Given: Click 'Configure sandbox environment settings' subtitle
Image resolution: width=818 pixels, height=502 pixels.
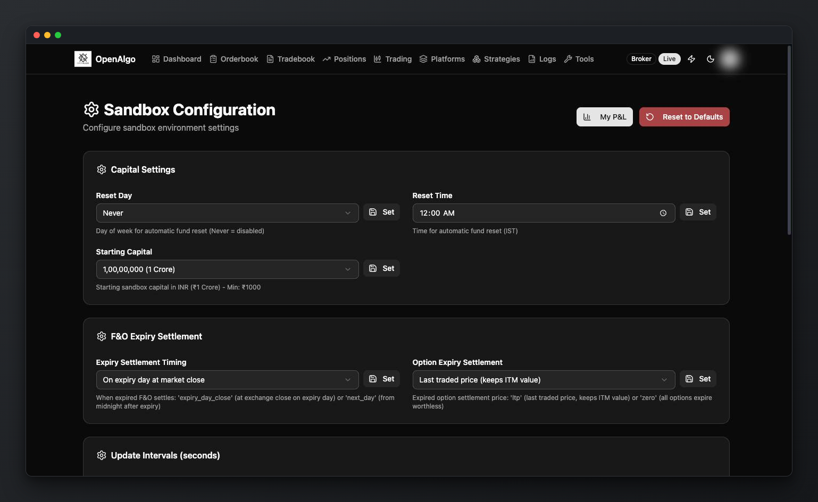Looking at the screenshot, I should point(161,127).
